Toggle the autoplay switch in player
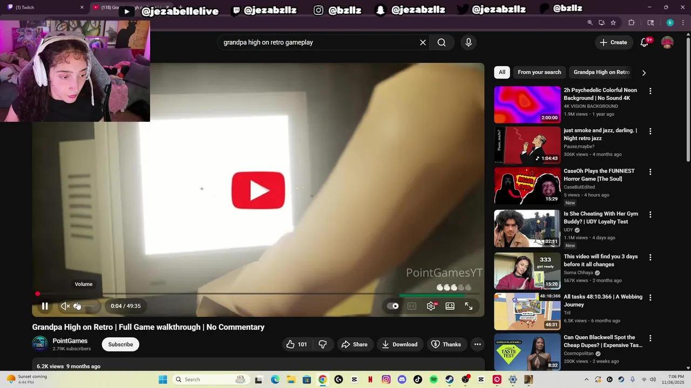Screen dimensions: 691x388 tap(393, 306)
